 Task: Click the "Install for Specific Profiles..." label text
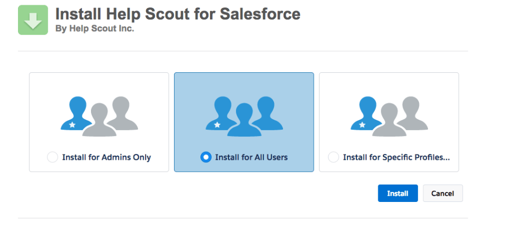tap(396, 157)
